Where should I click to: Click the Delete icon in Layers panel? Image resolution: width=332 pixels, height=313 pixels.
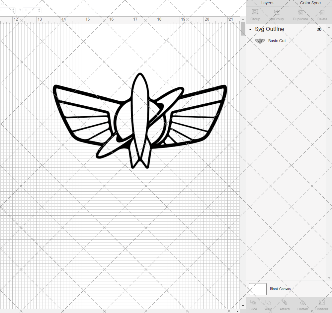[x=322, y=14]
